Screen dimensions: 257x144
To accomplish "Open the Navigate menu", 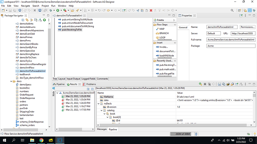I will 25,6.
